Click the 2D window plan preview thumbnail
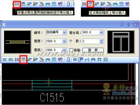Image resolution: width=140 pixels, height=105 pixels. [17, 42]
